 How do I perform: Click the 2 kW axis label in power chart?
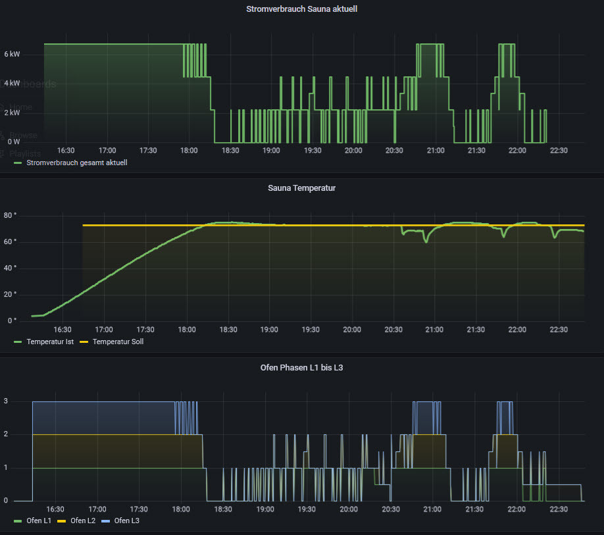pyautogui.click(x=12, y=113)
